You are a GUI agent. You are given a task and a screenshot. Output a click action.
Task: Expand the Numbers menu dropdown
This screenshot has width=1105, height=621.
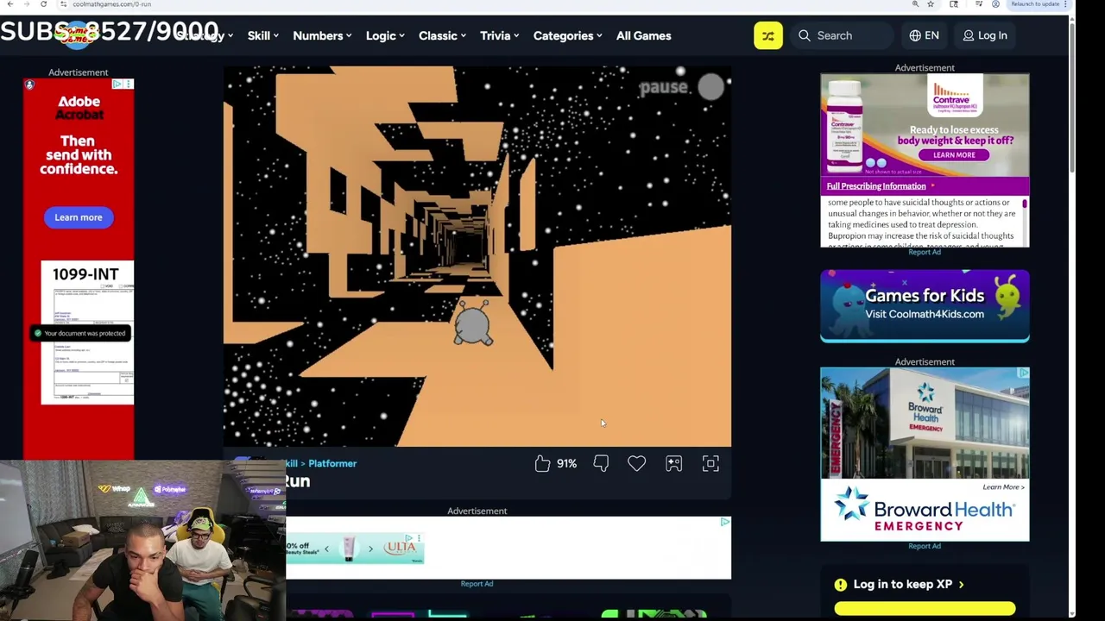322,35
